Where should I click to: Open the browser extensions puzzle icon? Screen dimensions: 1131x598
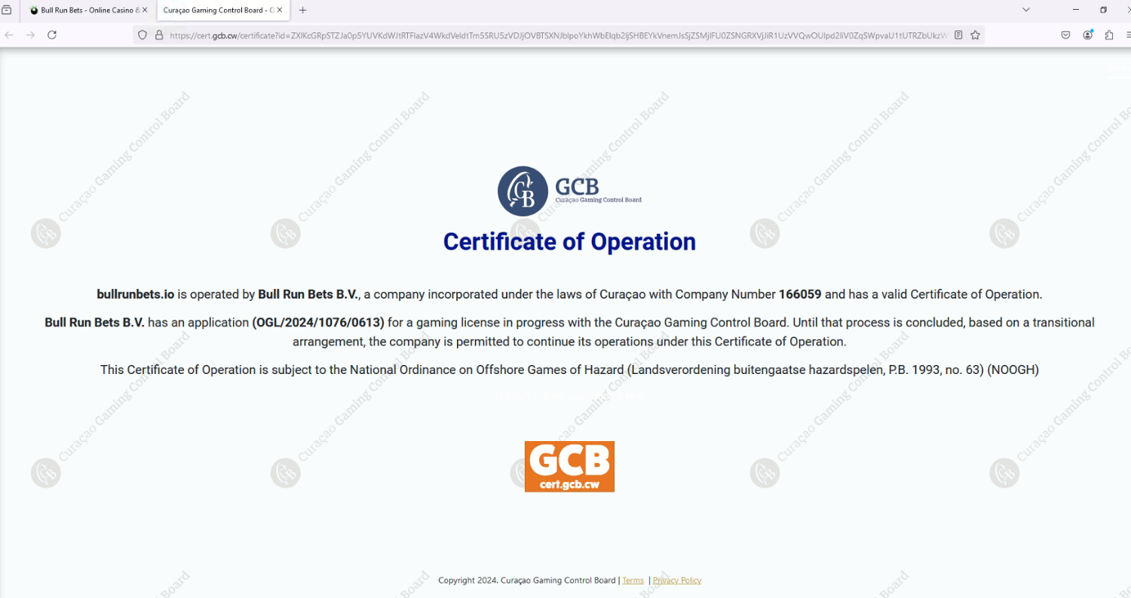click(1109, 35)
